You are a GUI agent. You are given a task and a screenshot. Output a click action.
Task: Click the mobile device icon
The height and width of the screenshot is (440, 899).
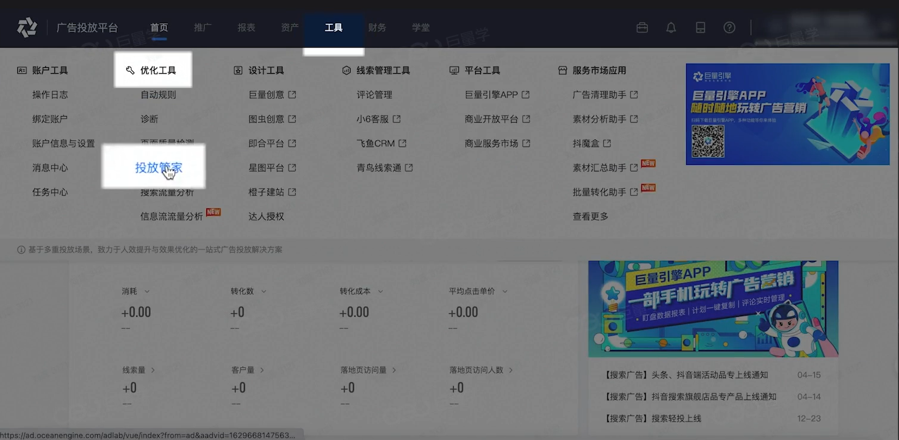pyautogui.click(x=700, y=27)
